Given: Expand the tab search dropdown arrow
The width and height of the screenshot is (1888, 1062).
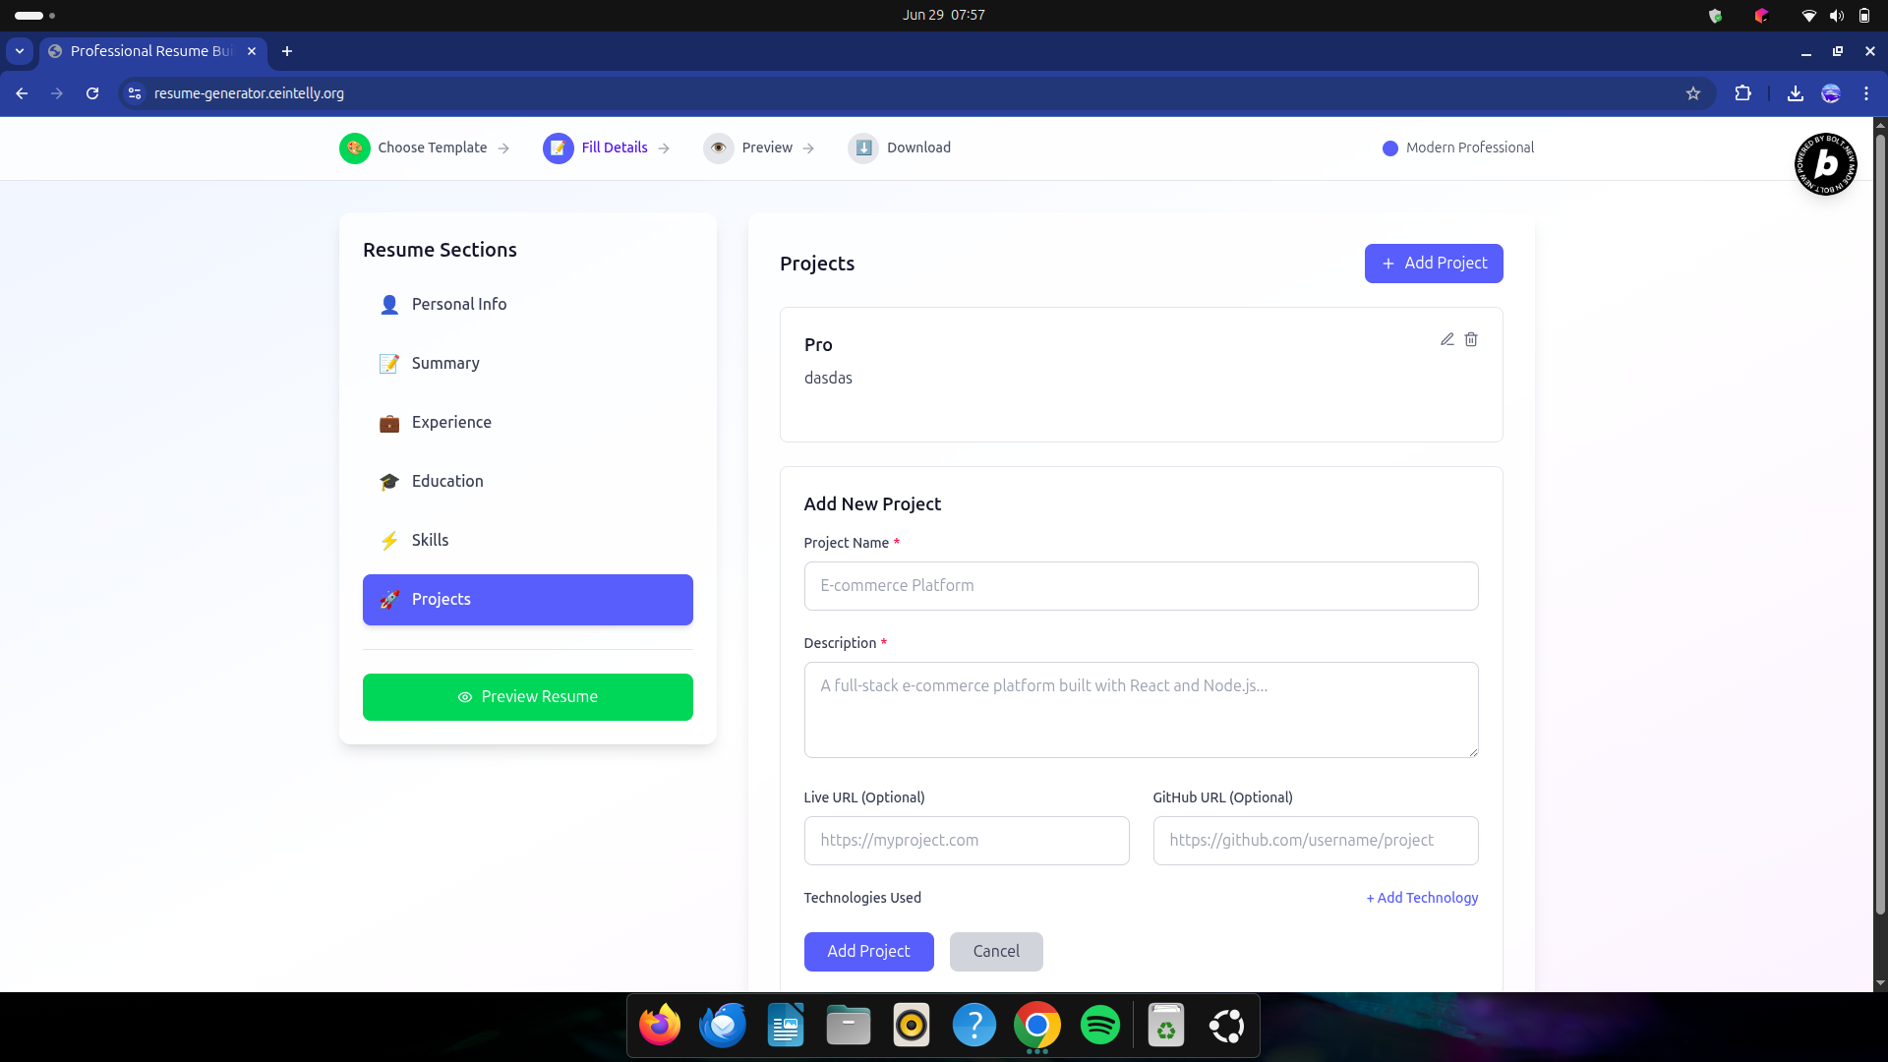Looking at the screenshot, I should click(20, 51).
